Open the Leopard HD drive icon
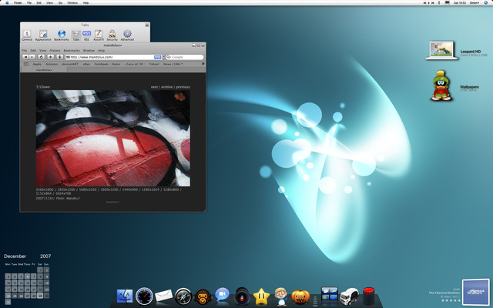Image resolution: width=493 pixels, height=308 pixels. [x=443, y=50]
